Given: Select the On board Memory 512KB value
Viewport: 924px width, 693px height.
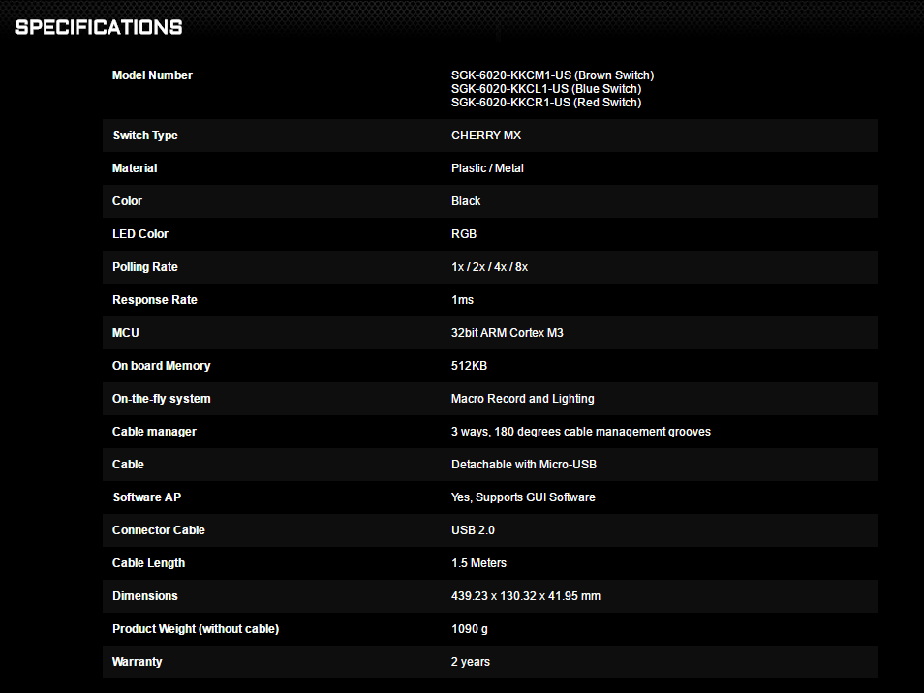Looking at the screenshot, I should (x=469, y=366).
